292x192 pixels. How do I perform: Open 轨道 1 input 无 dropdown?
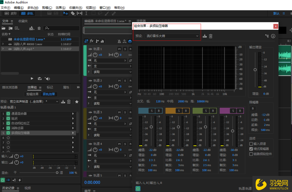click(110, 60)
